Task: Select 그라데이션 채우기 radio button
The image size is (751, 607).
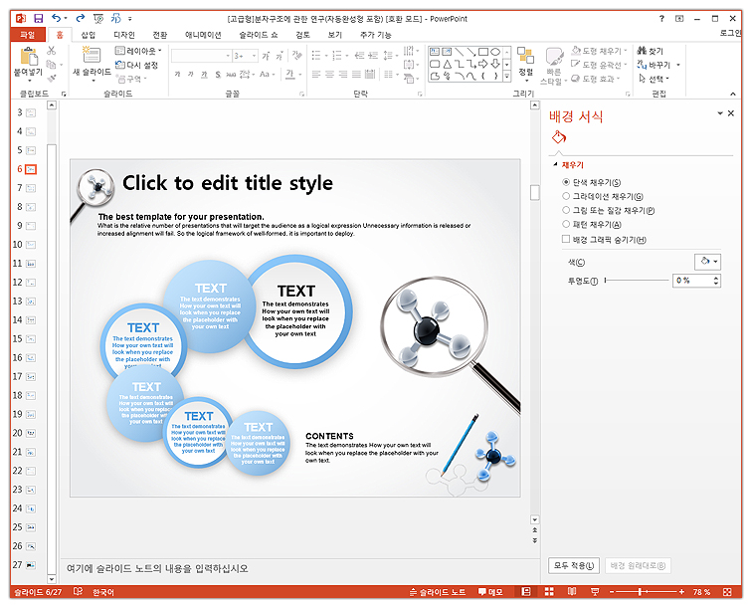Action: 566,196
